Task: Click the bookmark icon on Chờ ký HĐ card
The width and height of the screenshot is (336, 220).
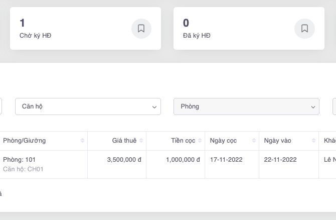Action: coord(141,29)
